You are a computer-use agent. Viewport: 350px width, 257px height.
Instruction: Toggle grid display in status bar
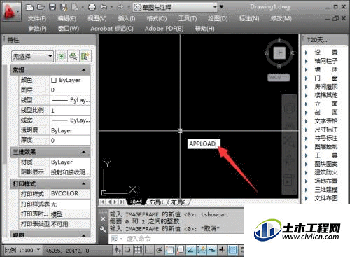138,250
